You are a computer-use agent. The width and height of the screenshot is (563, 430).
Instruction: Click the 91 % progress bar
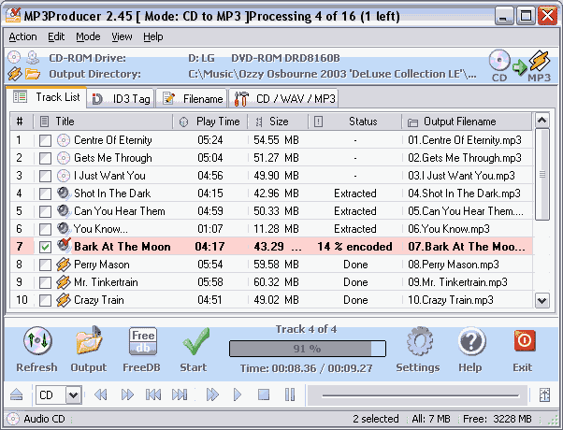coord(308,349)
